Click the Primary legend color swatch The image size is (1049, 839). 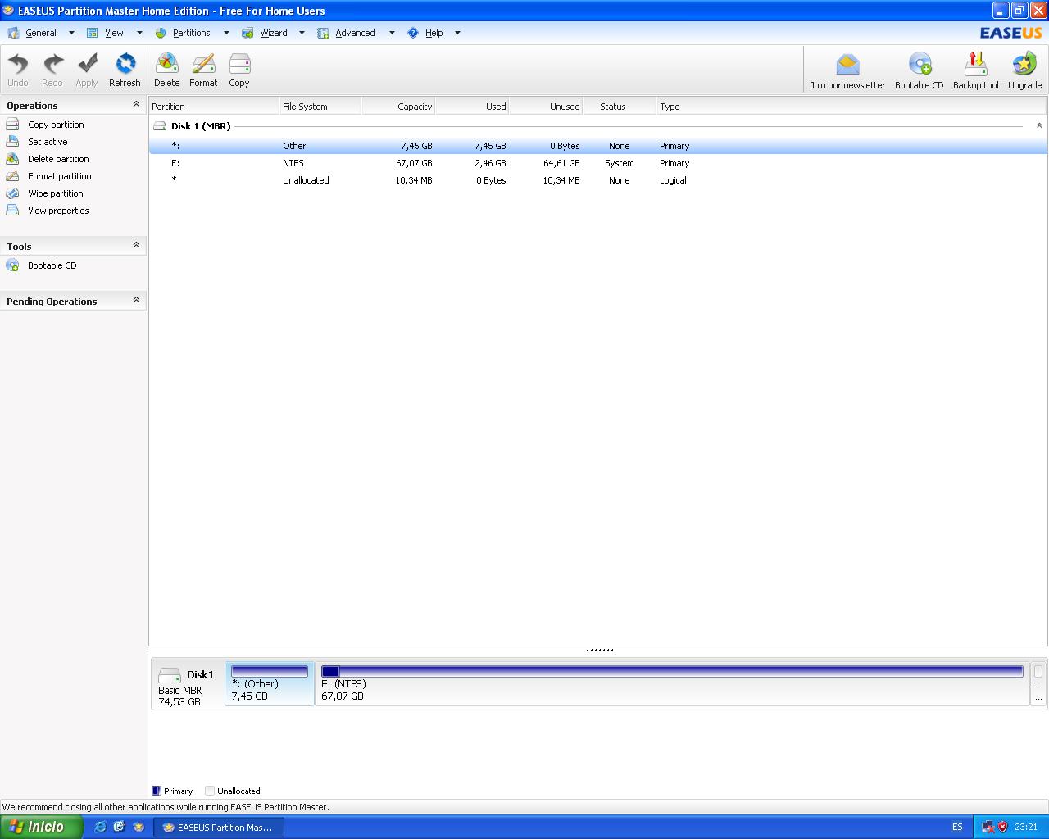(157, 791)
